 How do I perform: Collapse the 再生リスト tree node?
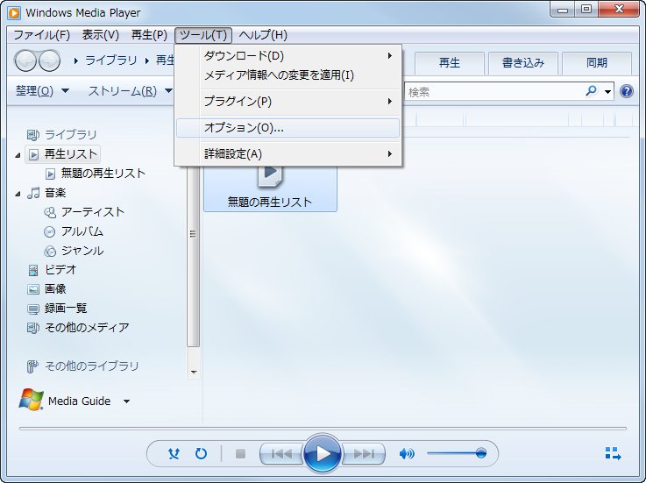click(18, 155)
